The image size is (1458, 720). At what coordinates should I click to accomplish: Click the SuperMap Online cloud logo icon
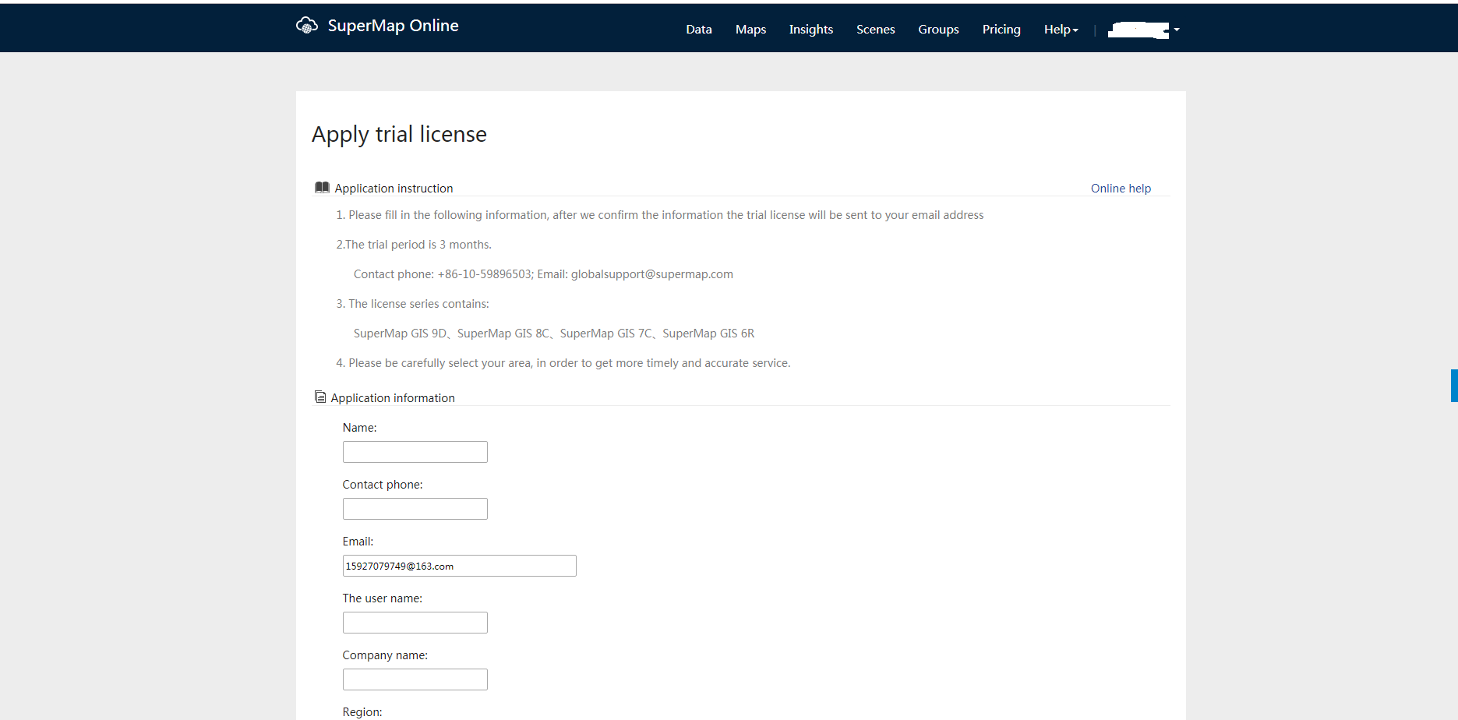point(307,26)
